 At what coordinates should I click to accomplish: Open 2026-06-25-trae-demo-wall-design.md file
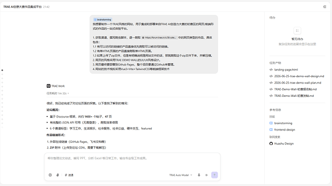tap(299, 76)
